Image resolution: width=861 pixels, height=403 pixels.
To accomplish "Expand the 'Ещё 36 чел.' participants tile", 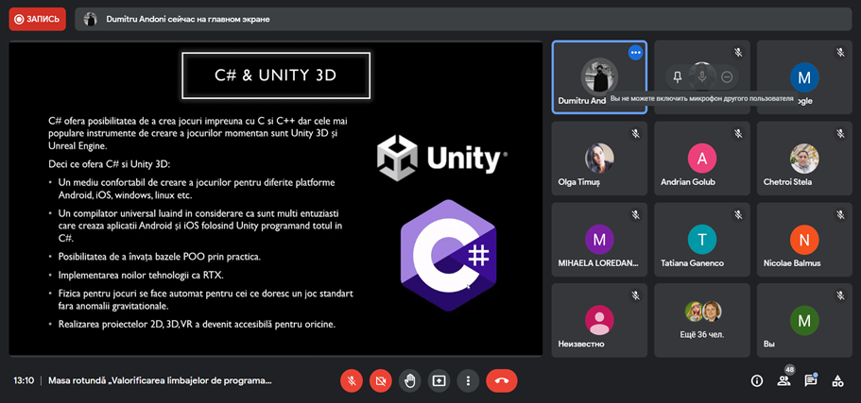I will (x=701, y=320).
